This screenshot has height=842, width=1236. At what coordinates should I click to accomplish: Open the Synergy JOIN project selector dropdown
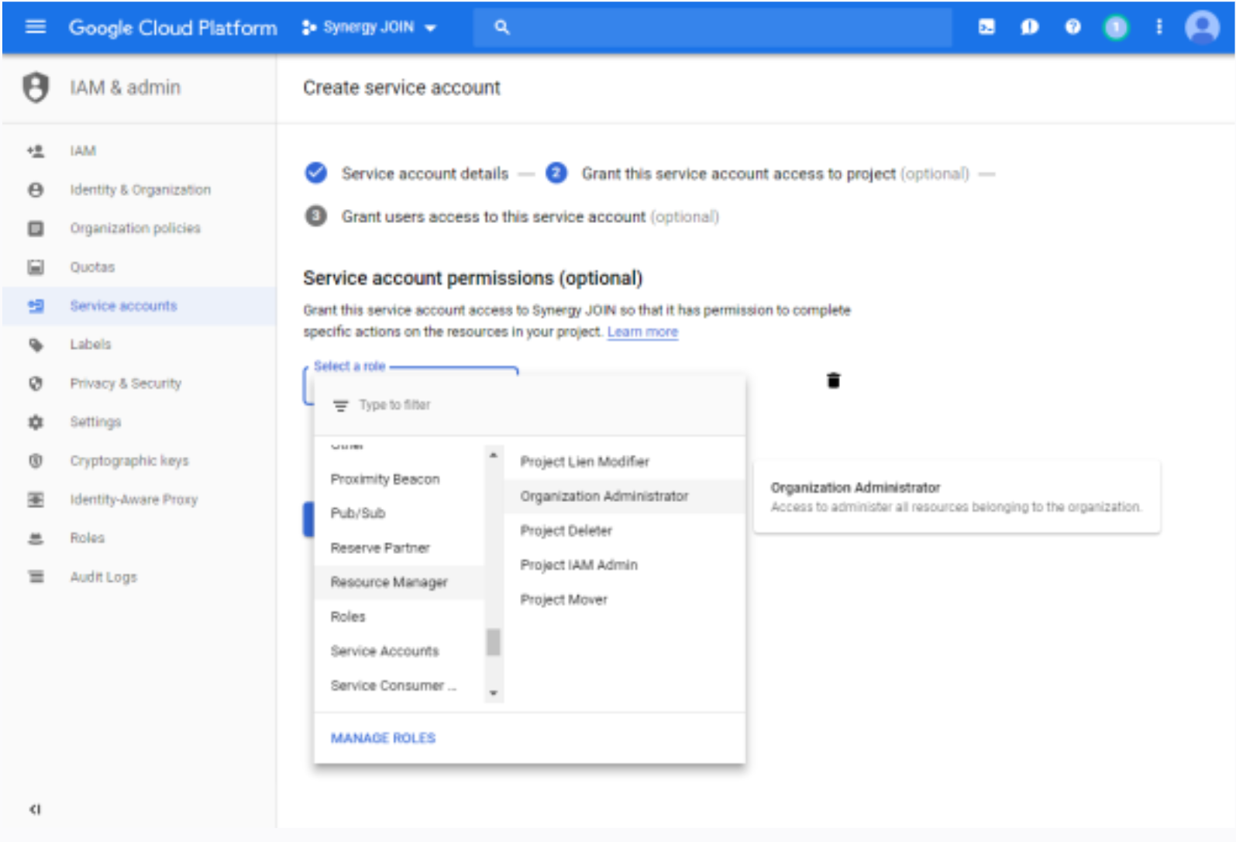coord(370,27)
